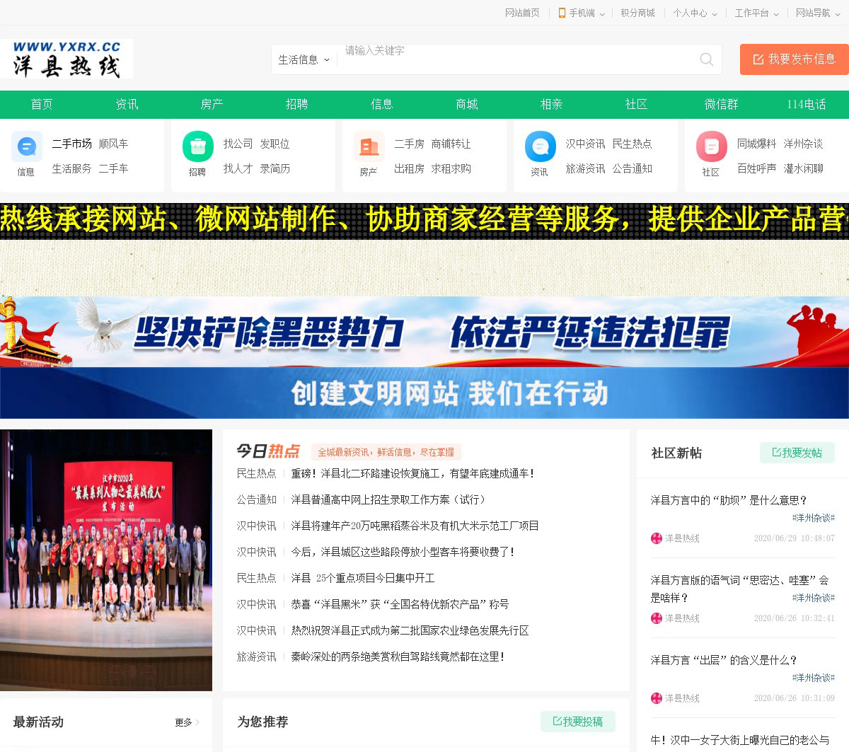Open the 求租求购 link
Screen dimensions: 849x752
pyautogui.click(x=451, y=168)
